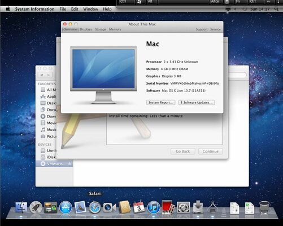Go back in the Finder window toolbar

(42, 75)
